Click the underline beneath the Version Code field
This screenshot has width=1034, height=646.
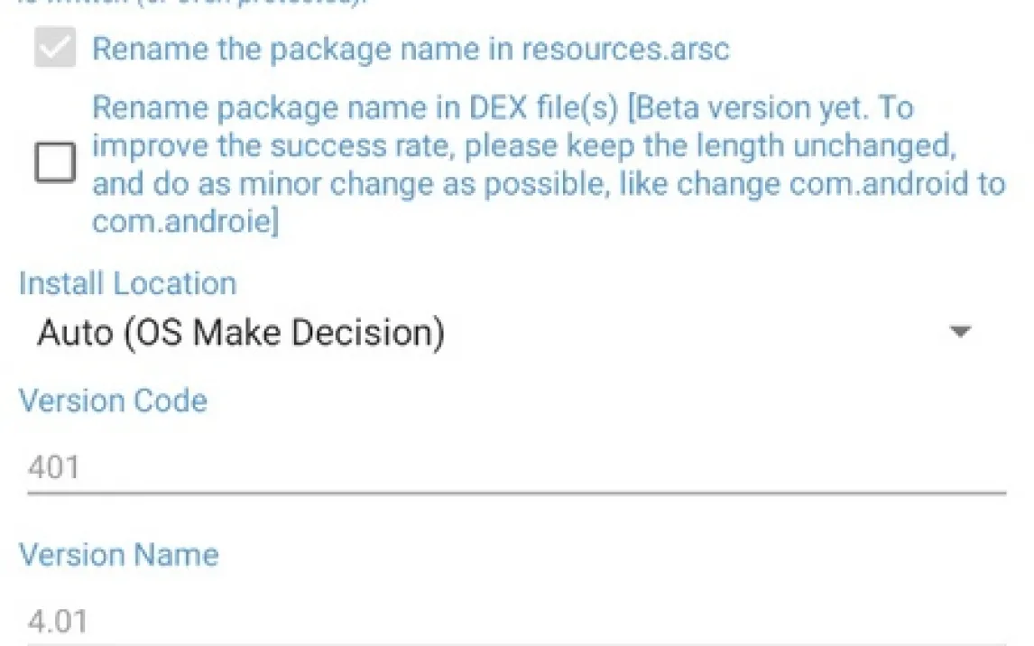tap(516, 493)
